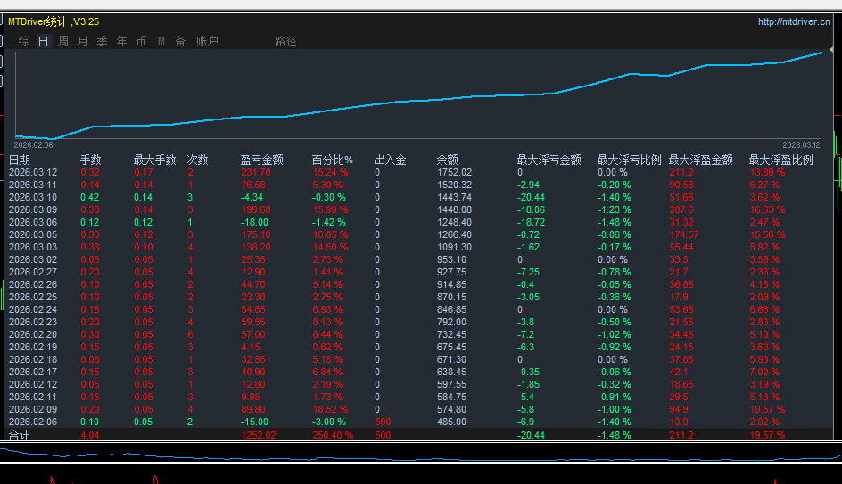Click the 15.24 % percentage cell
The width and height of the screenshot is (842, 484).
tap(330, 172)
